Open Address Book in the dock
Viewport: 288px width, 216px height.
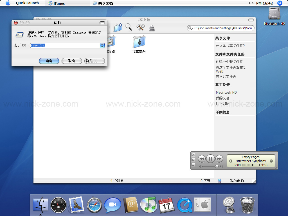[x=130, y=205]
